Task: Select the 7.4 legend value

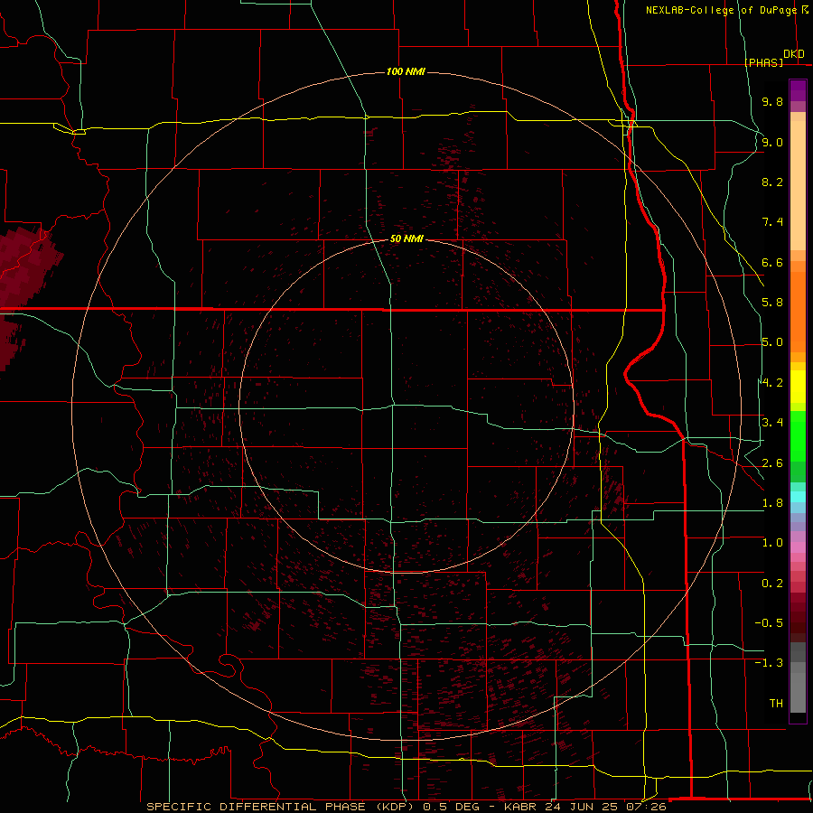Action: pos(772,222)
